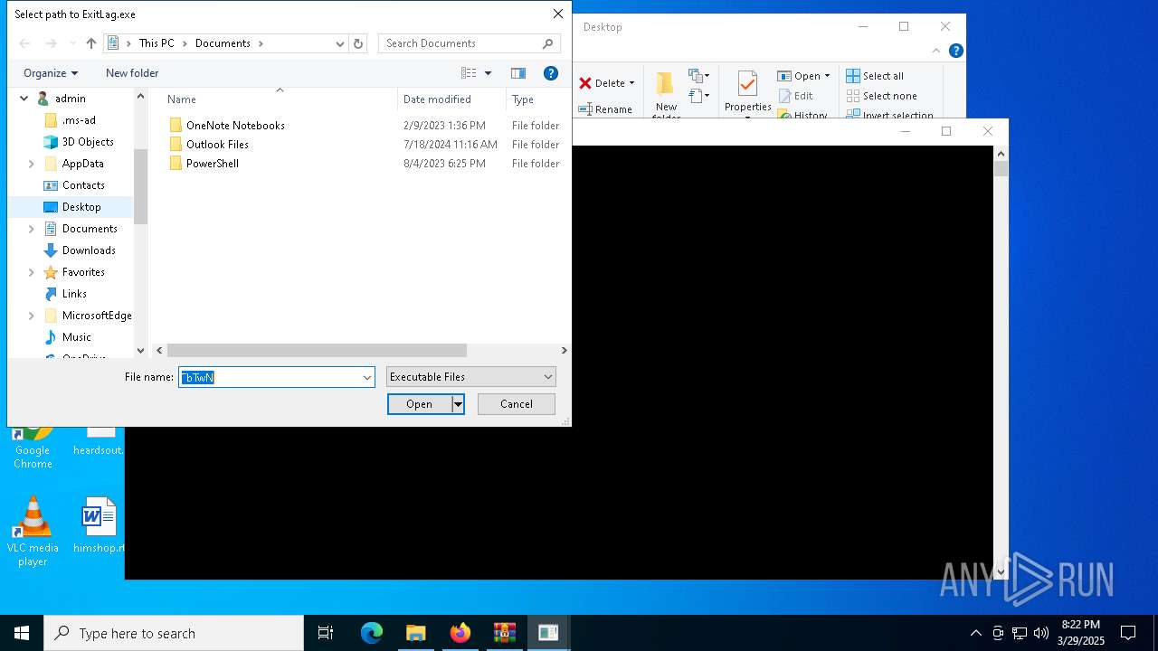Open .ms-ad folder in navigation tree
The image size is (1158, 651).
click(x=79, y=120)
